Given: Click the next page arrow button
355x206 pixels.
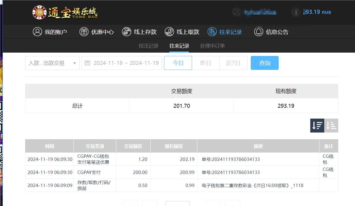Looking at the screenshot, I should (x=213, y=205).
